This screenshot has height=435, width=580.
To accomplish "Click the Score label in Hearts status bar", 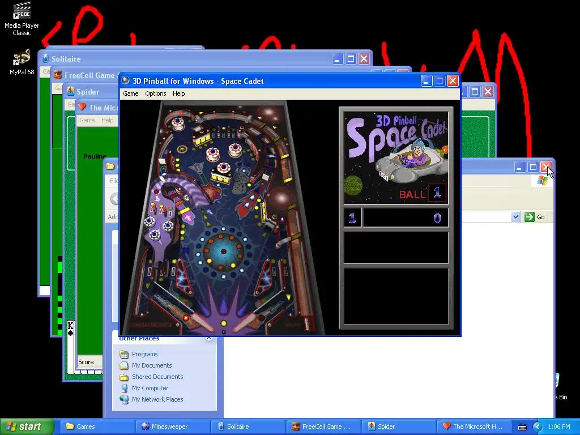I will click(86, 362).
